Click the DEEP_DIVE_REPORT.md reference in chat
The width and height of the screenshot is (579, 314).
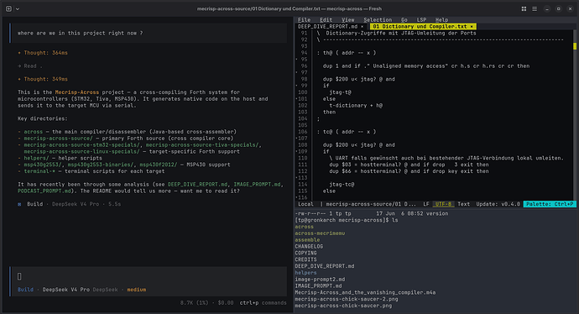point(197,185)
